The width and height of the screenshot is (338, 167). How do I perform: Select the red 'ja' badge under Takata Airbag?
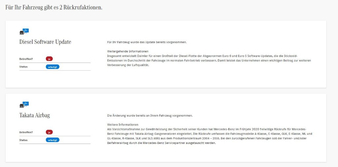tap(49, 132)
